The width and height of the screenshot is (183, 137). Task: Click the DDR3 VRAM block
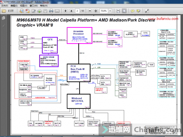49,61
